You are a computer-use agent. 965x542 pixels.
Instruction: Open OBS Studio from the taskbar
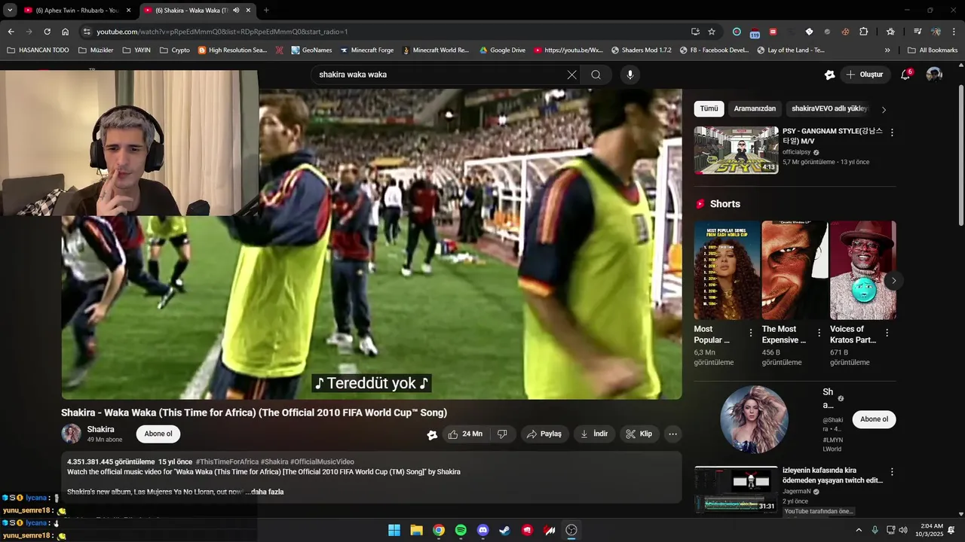pos(571,530)
